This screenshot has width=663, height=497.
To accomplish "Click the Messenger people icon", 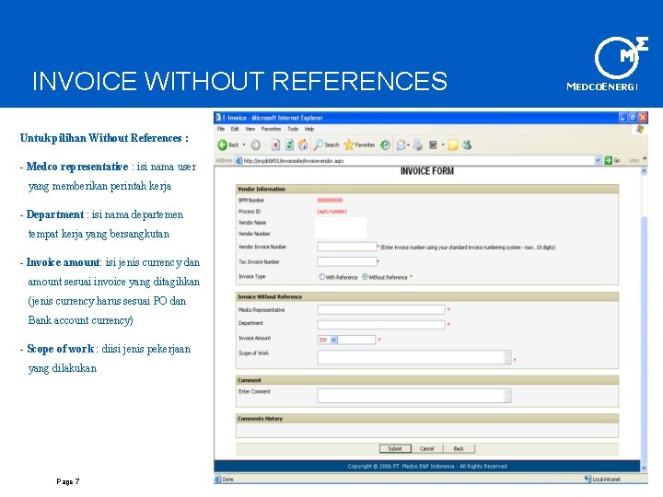I will tap(467, 145).
